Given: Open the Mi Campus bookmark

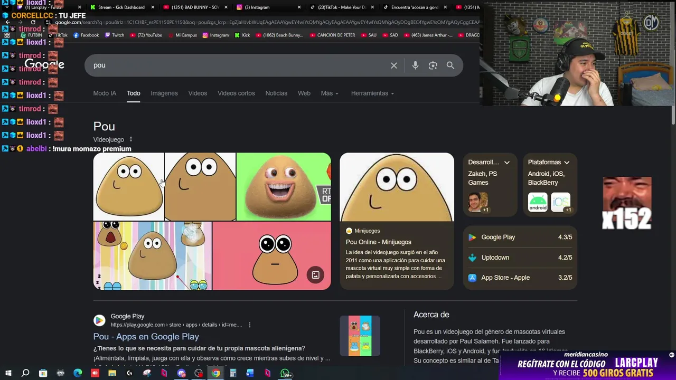Looking at the screenshot, I should [x=182, y=35].
